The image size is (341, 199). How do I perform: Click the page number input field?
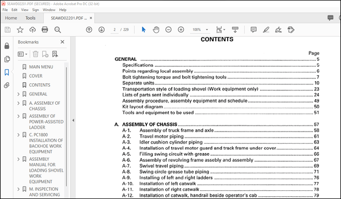coord(114,30)
